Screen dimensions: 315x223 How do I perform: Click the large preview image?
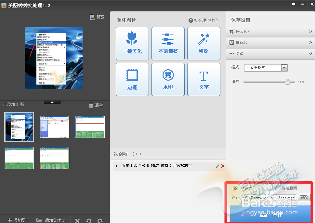54,58
